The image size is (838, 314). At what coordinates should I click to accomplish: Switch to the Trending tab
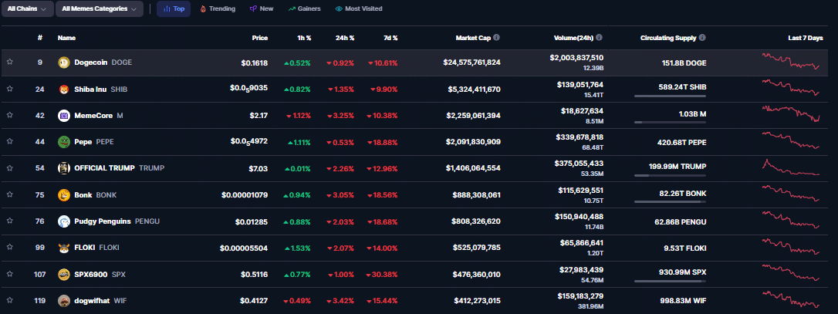(x=217, y=9)
